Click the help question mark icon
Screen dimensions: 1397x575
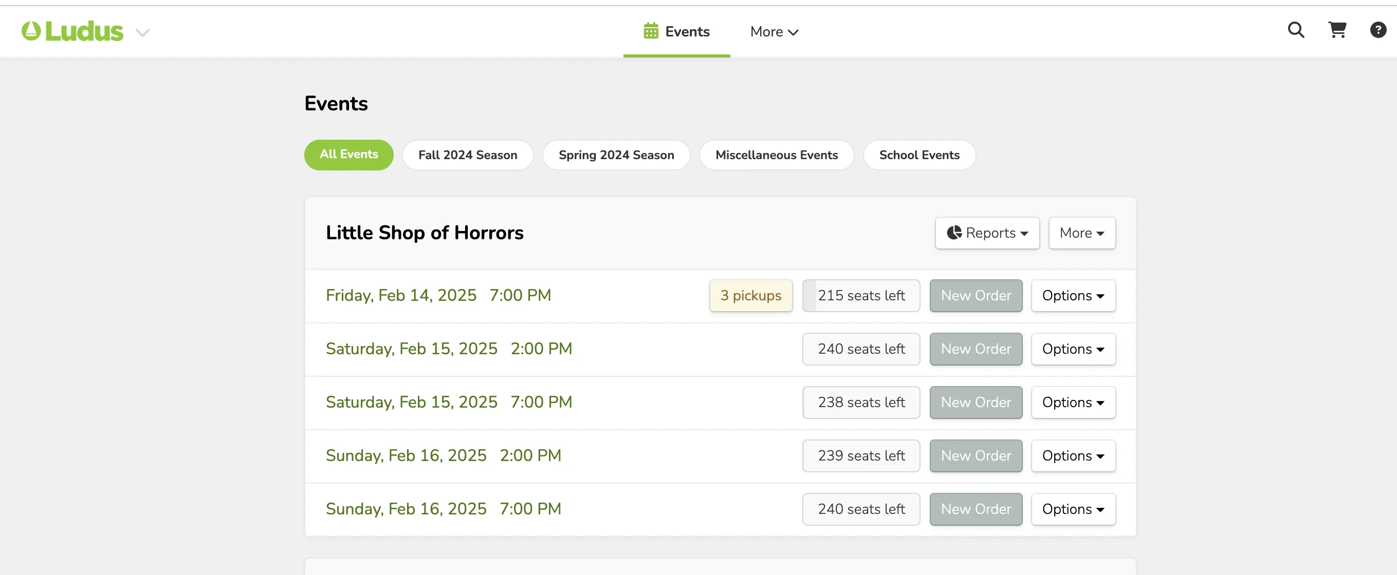[x=1378, y=30]
